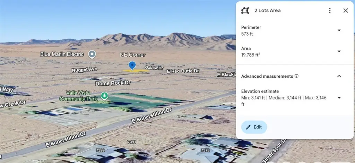Click the NE Corner label text
The width and height of the screenshot is (355, 163).
coord(132,55)
